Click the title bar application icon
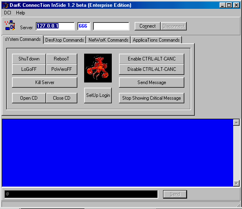 [5, 5]
